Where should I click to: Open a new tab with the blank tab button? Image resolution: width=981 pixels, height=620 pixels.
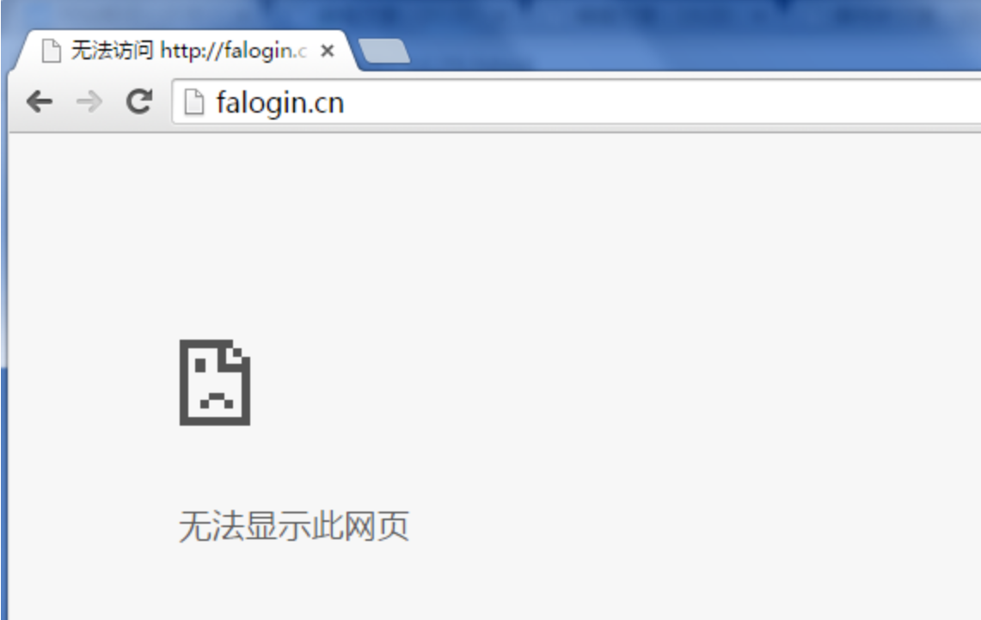384,51
